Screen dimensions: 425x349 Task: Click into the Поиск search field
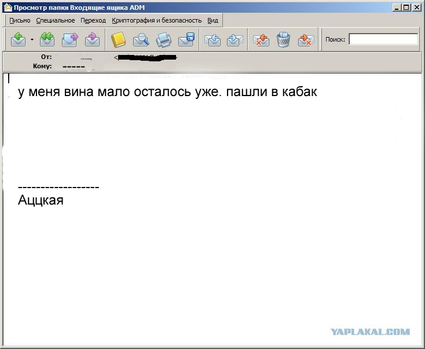click(x=383, y=39)
